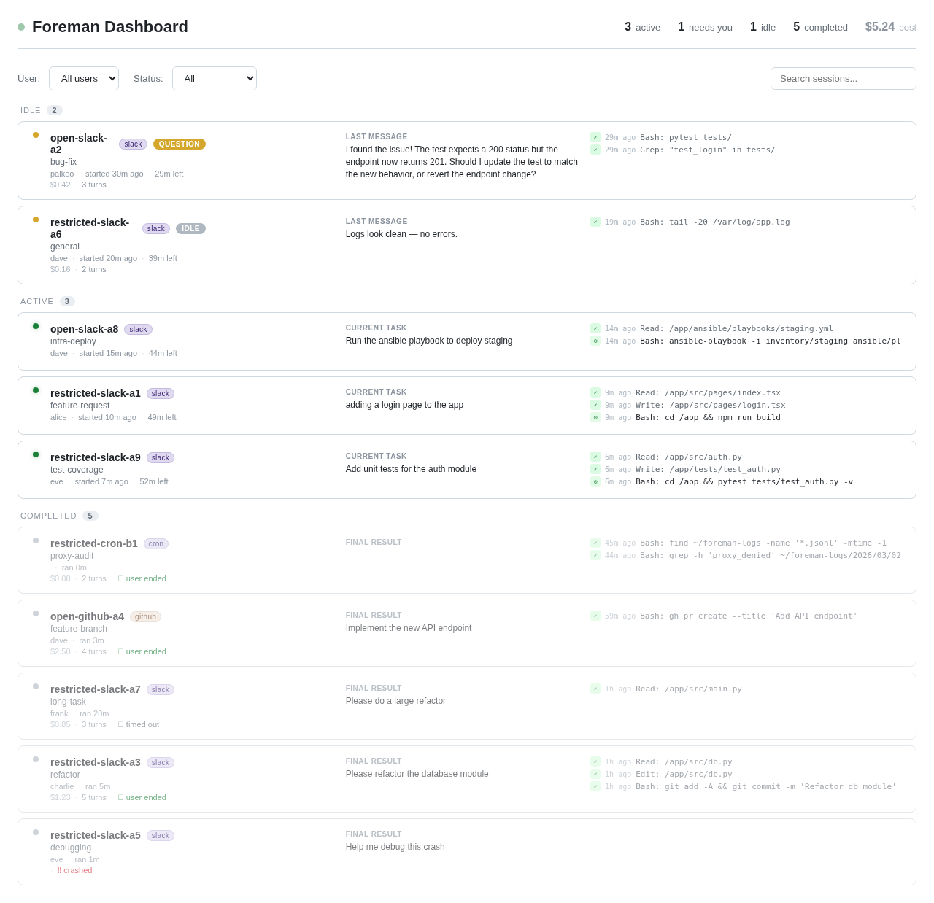The height and width of the screenshot is (903, 934).
Task: Open the open-github-a4 session title
Action: point(87,616)
